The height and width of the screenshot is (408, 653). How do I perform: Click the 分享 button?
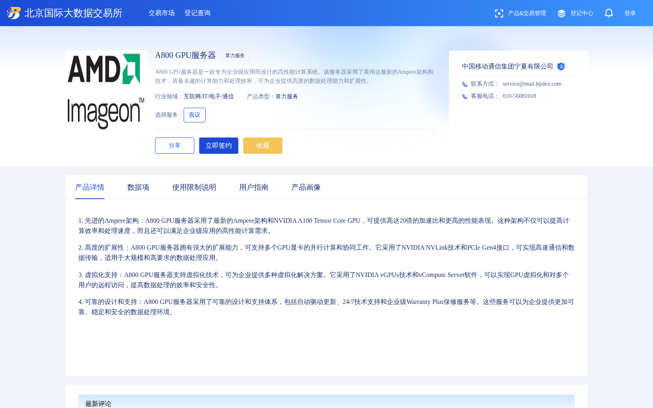(x=175, y=146)
